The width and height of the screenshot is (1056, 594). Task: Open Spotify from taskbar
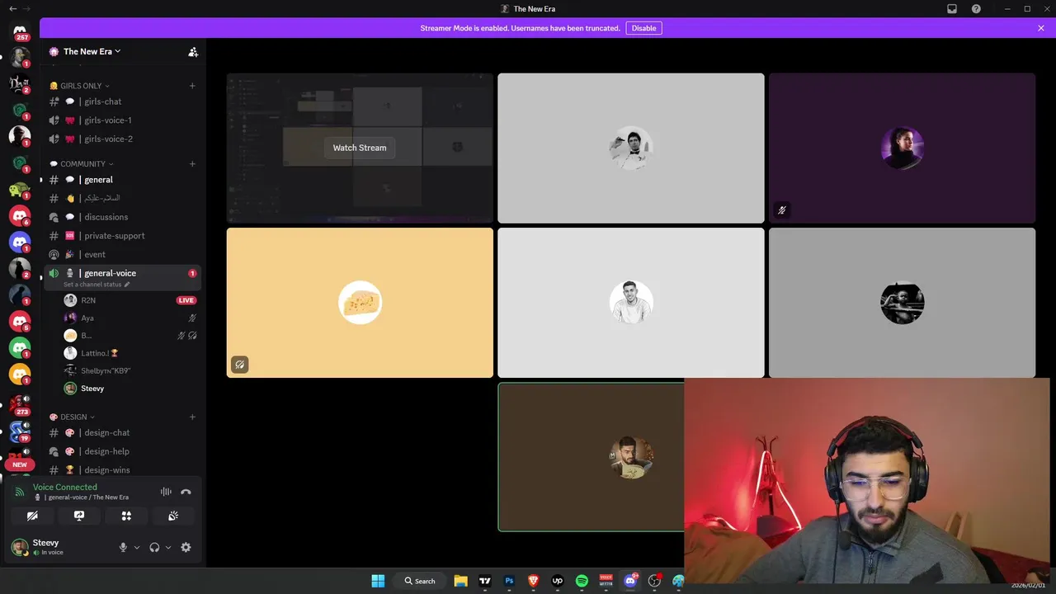pos(582,581)
